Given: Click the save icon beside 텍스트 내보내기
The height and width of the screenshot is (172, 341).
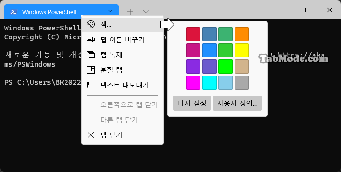Looking at the screenshot, I should 91,85.
